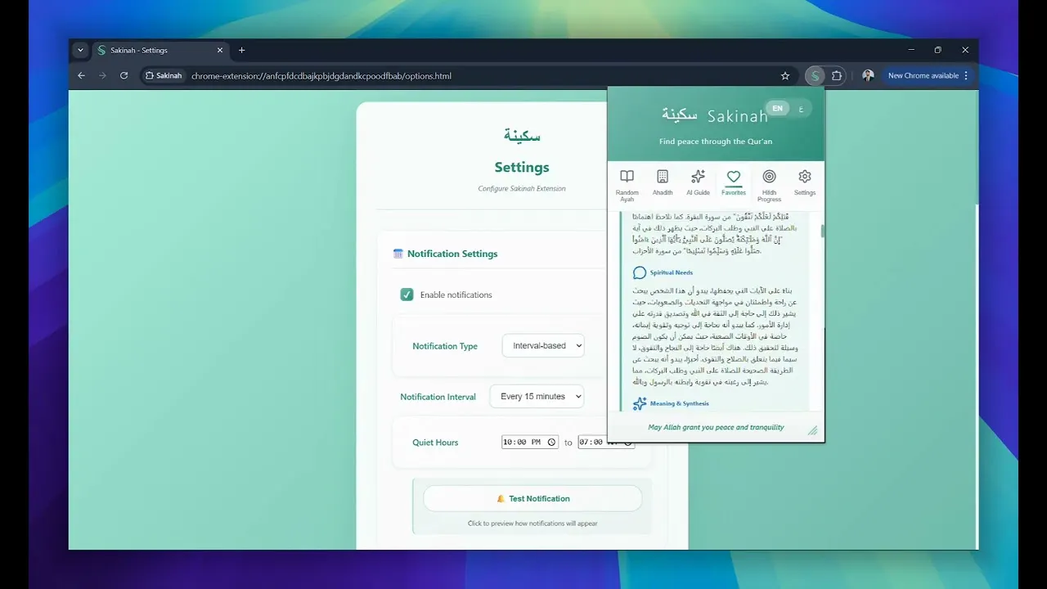The image size is (1047, 589).
Task: Click New Chrome available button
Action: (x=923, y=76)
